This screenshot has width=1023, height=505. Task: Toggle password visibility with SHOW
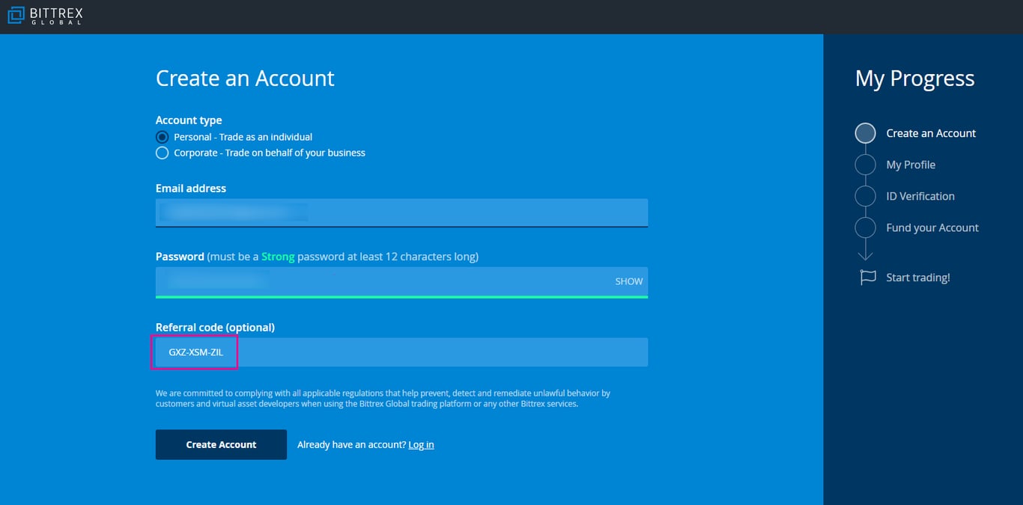coord(628,281)
